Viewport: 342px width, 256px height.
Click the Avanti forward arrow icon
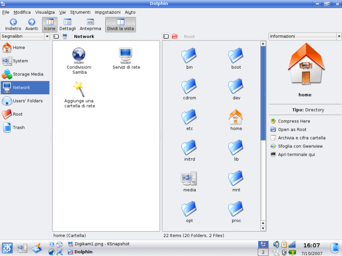[x=32, y=22]
